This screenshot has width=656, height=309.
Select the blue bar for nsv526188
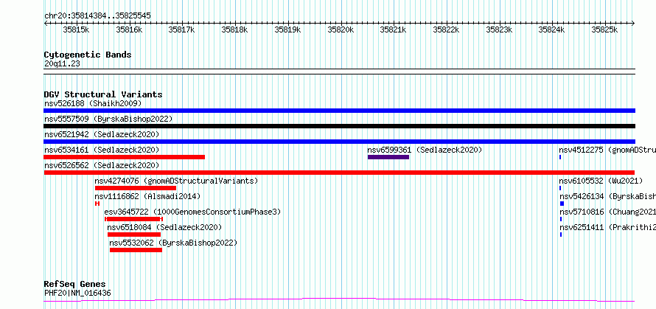click(339, 111)
